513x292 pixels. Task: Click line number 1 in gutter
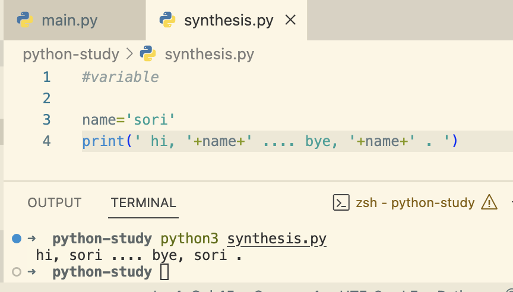(x=47, y=77)
